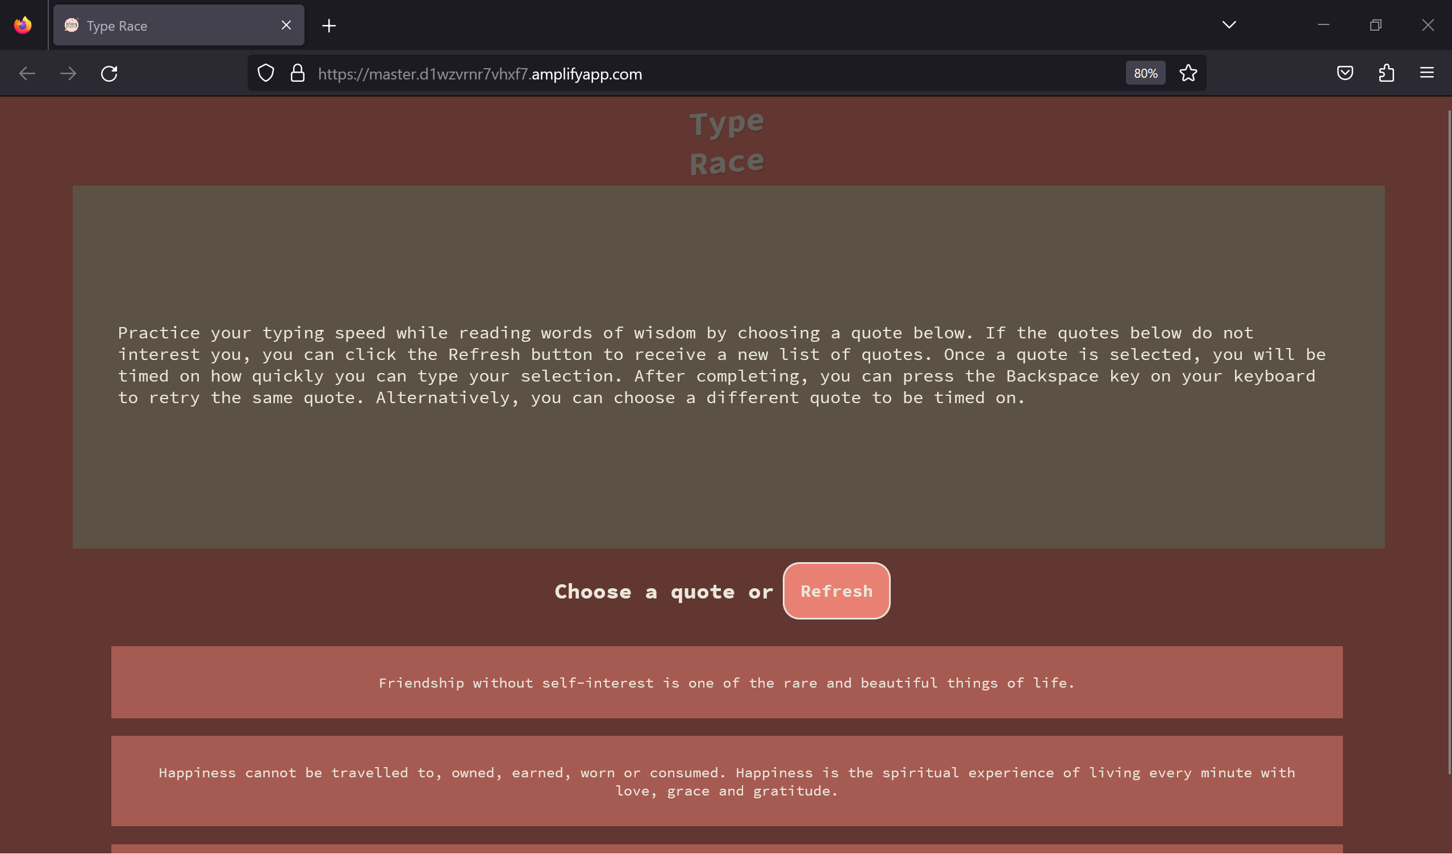Open a new browser tab
Image resolution: width=1452 pixels, height=854 pixels.
point(329,26)
